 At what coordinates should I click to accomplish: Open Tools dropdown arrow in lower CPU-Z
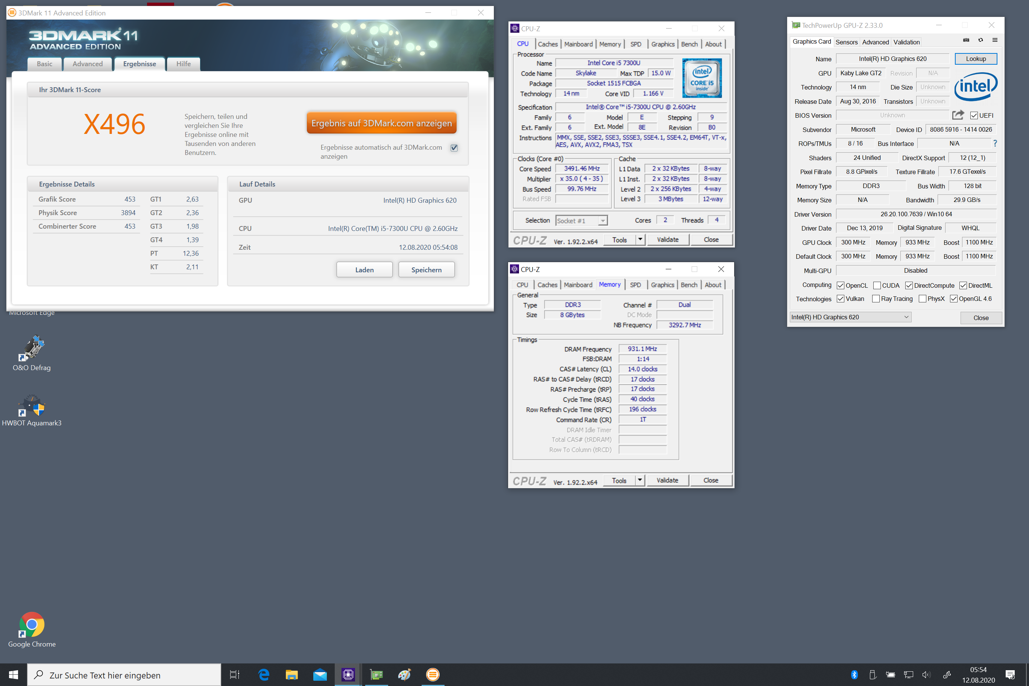pos(640,480)
